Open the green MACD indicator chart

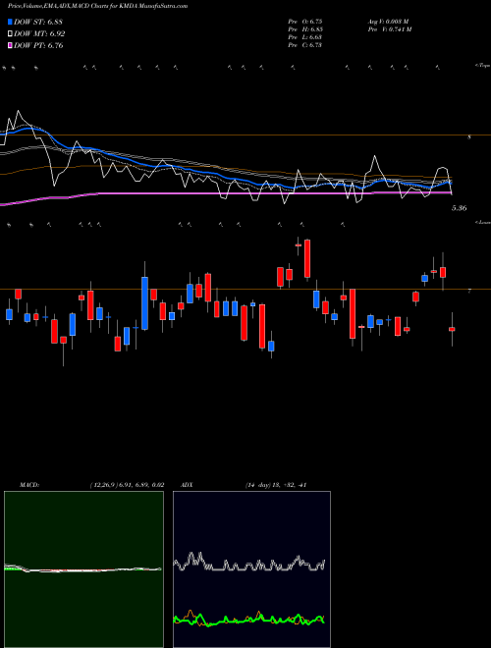(x=83, y=569)
